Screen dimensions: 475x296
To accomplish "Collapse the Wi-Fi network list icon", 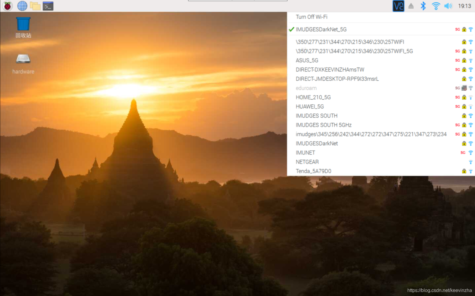I will tap(436, 6).
